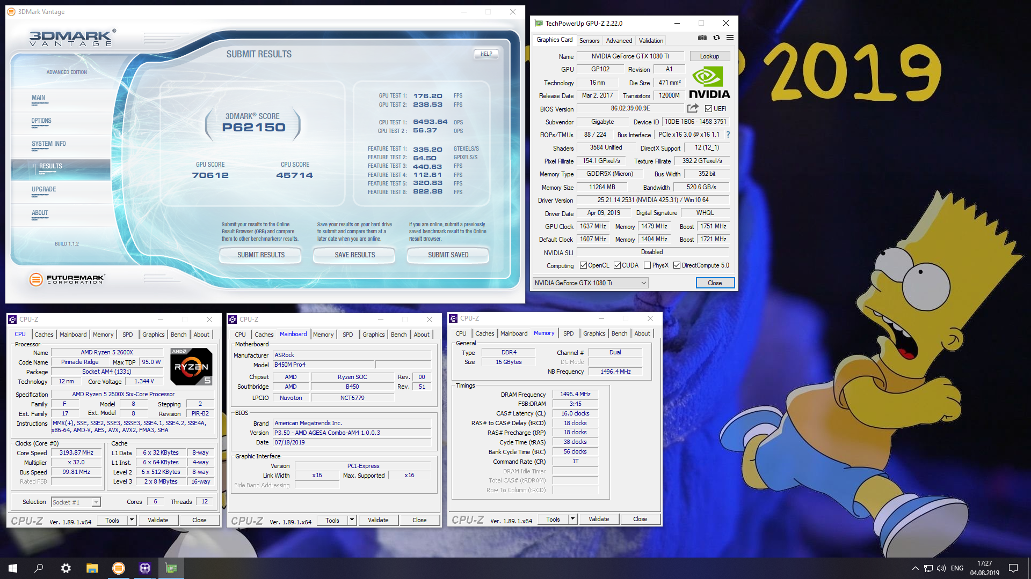This screenshot has width=1031, height=579.
Task: Toggle the UEFI checkbox in GPU-Z
Action: tap(708, 109)
